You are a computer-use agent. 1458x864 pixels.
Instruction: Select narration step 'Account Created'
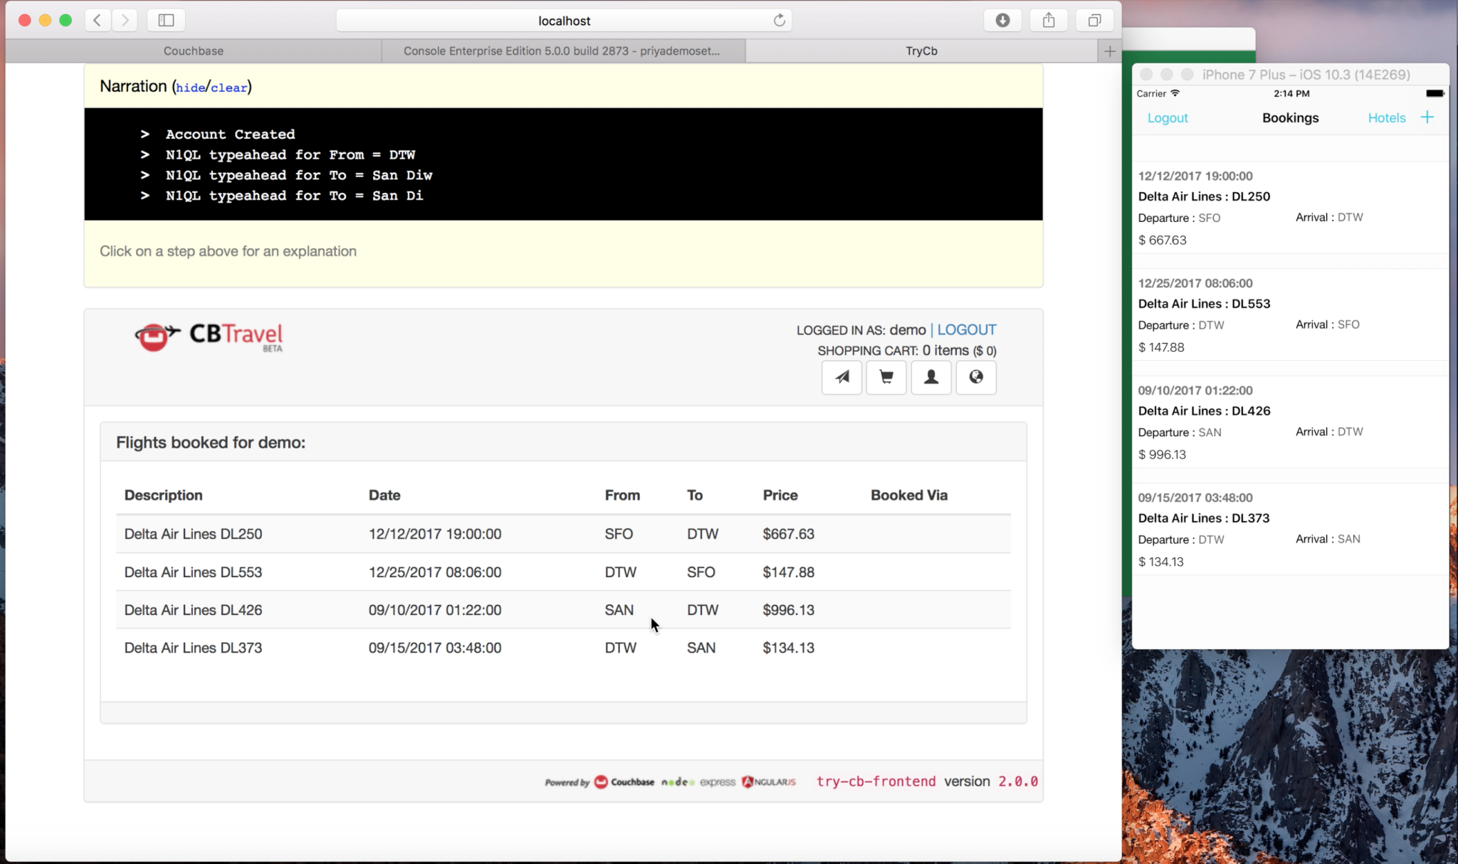[x=230, y=135]
